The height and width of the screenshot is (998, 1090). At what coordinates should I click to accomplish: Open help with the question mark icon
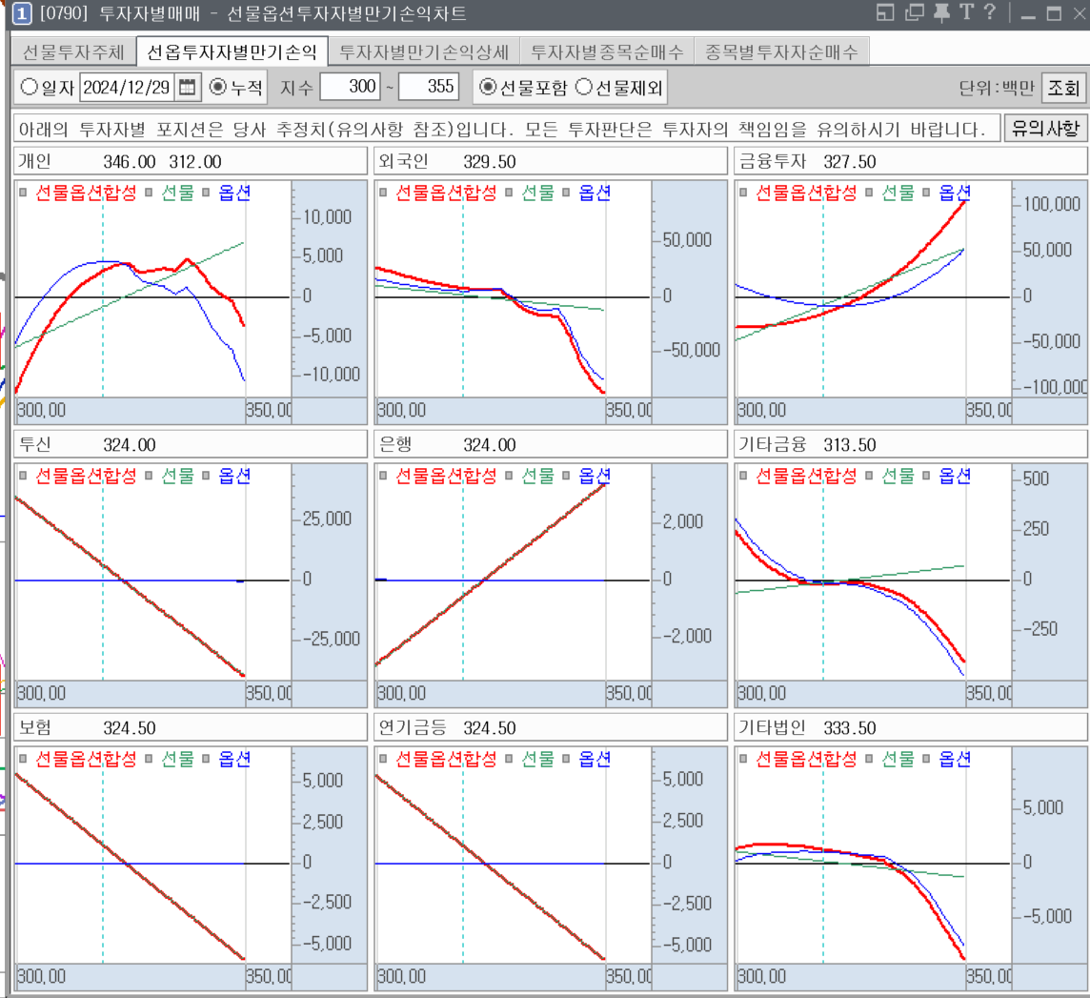coord(990,12)
